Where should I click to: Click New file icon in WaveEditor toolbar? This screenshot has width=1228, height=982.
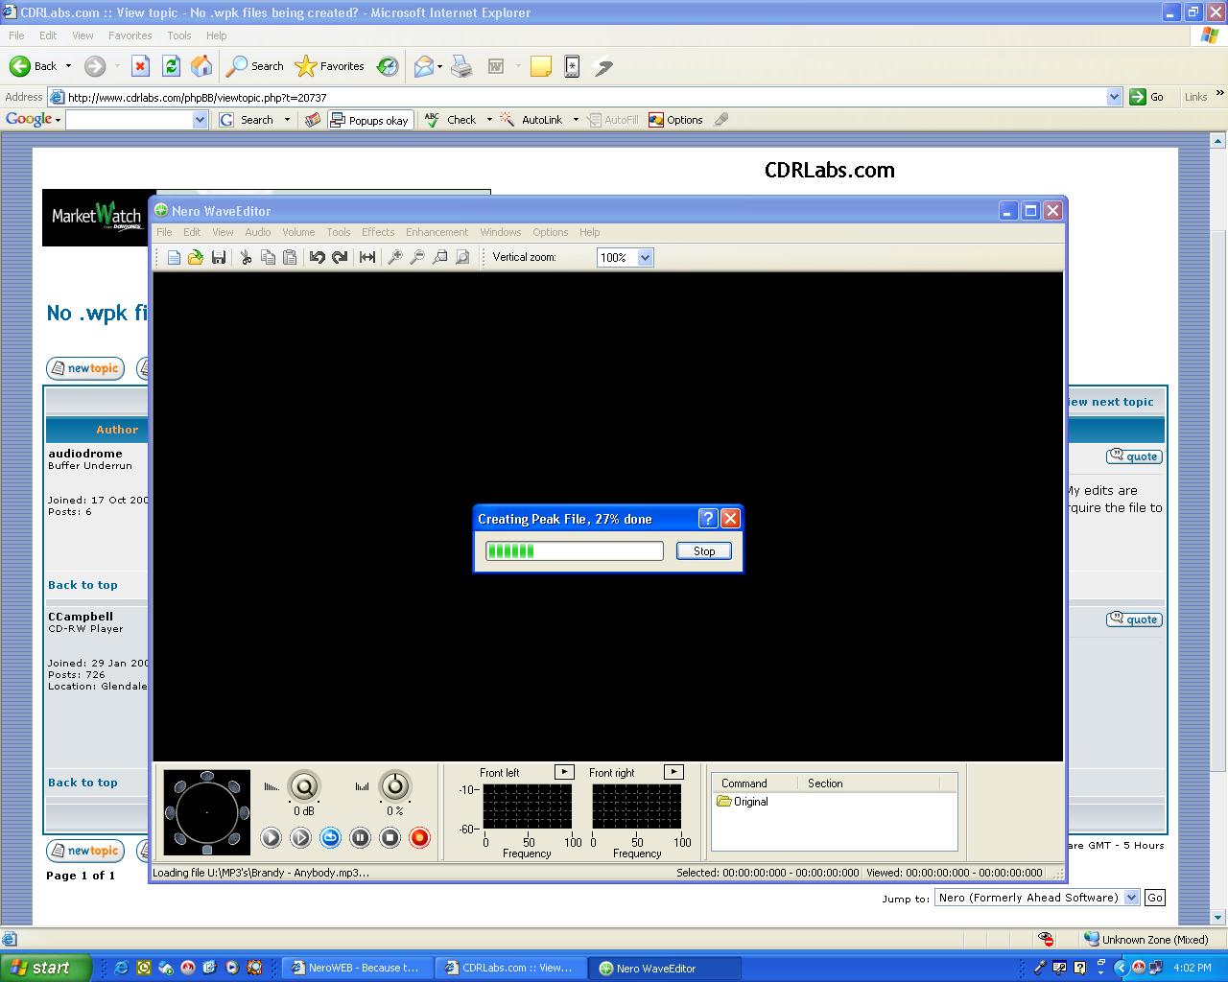[x=174, y=257]
